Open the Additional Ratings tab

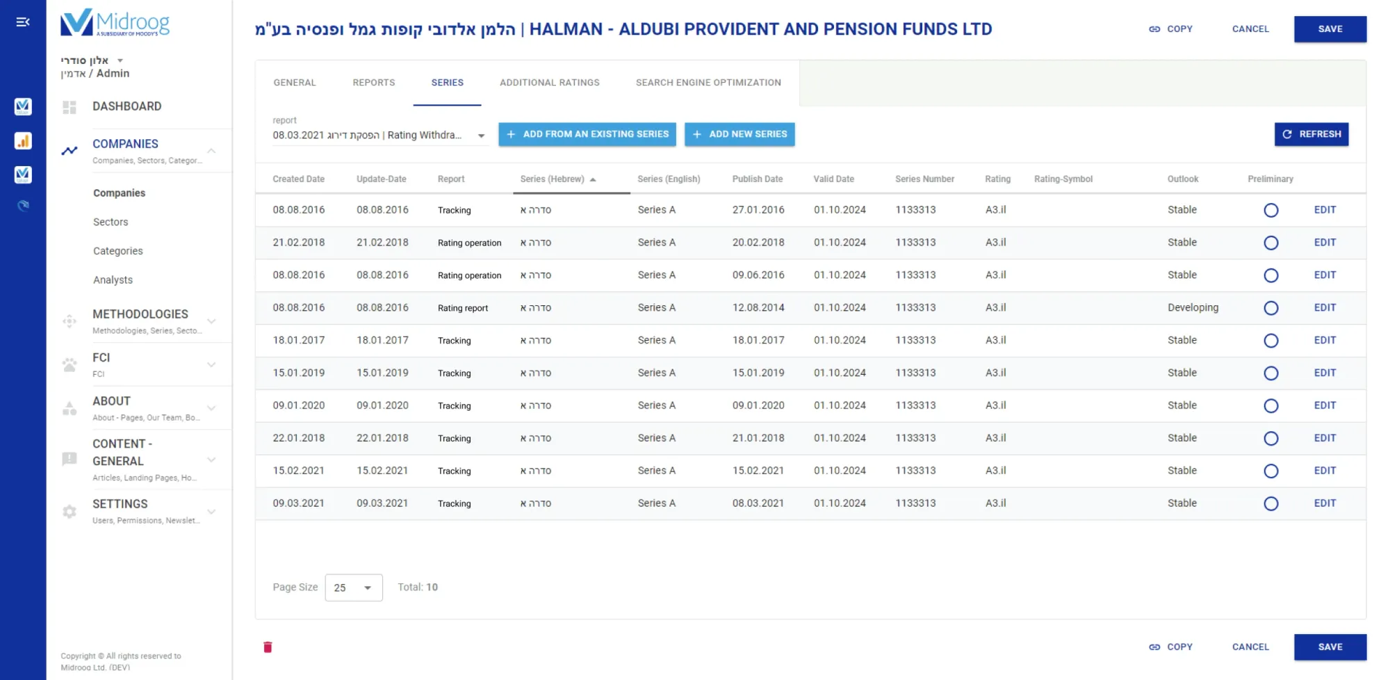pos(550,83)
